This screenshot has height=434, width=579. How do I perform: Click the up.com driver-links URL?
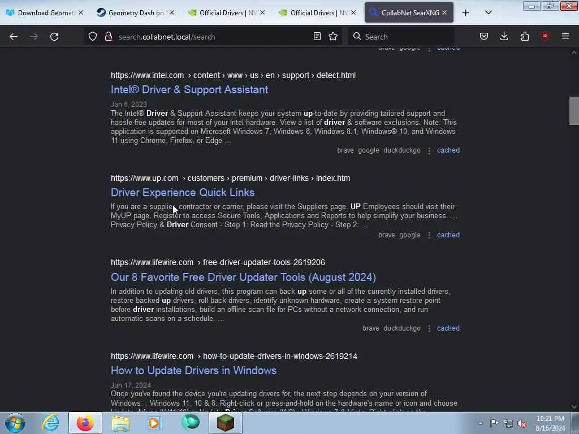click(x=231, y=178)
